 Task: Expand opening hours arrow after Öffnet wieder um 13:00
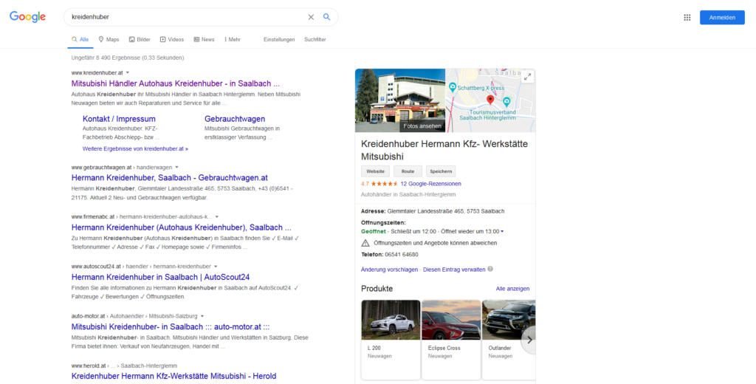click(502, 232)
